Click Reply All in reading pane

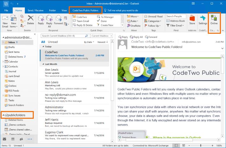[136, 37]
